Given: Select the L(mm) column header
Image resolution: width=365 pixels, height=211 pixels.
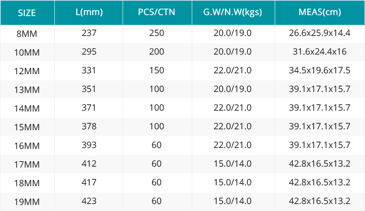Looking at the screenshot, I should pos(89,13).
